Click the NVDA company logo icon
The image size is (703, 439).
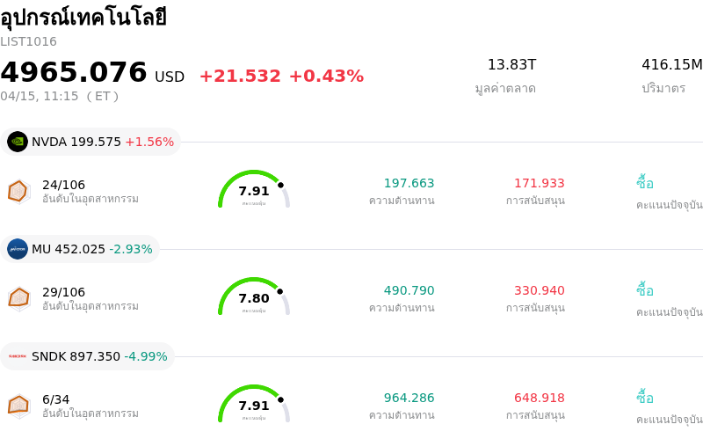(x=18, y=142)
